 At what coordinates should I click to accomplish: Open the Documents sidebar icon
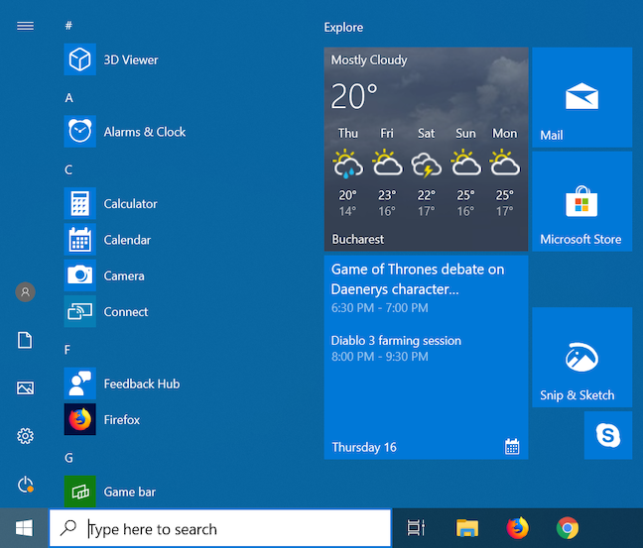point(25,340)
